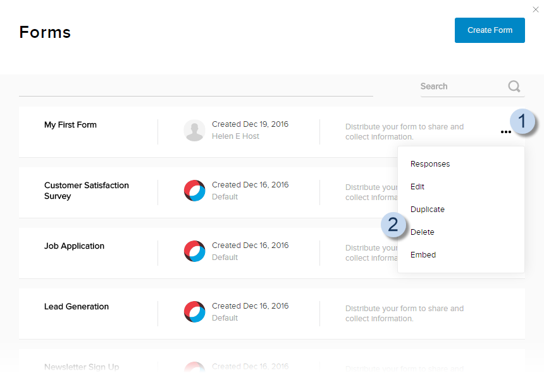Click the Job Application row logo icon
This screenshot has width=544, height=373.
[194, 251]
